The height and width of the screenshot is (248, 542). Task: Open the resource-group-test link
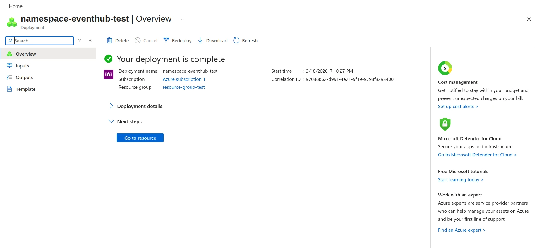183,87
